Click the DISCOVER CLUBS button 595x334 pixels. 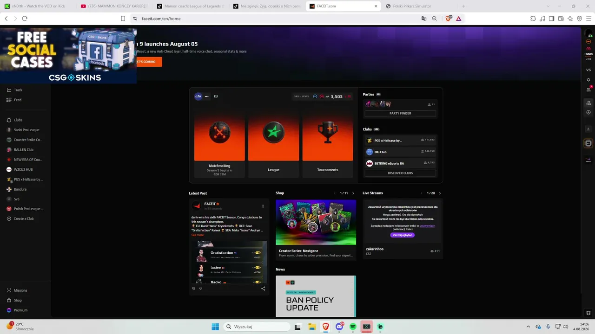coord(400,173)
